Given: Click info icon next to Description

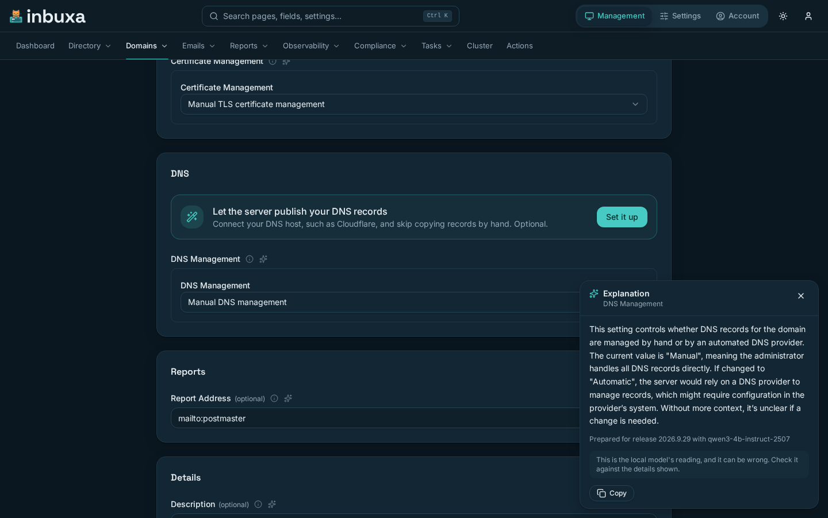Looking at the screenshot, I should 258,504.
